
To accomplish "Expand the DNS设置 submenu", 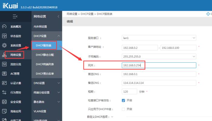I will pyautogui.click(x=46, y=83).
